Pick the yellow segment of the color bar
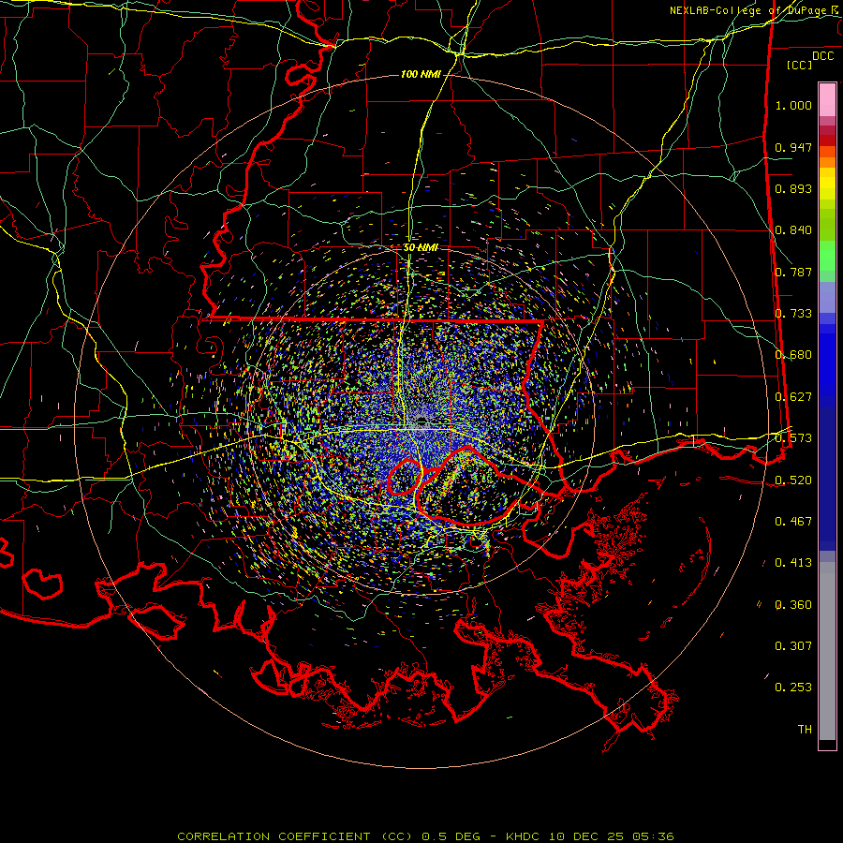 (x=827, y=185)
